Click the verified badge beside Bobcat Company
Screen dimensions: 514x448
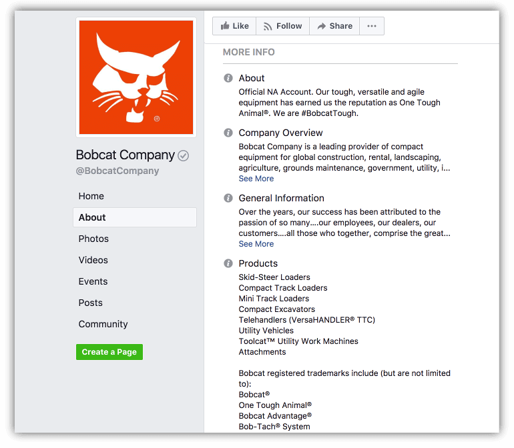click(x=184, y=155)
